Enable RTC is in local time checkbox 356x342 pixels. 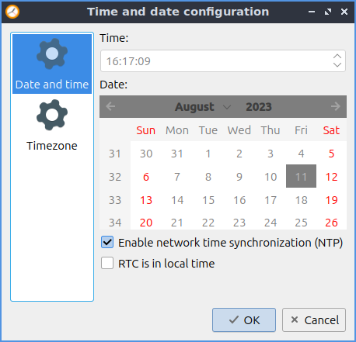(x=107, y=263)
